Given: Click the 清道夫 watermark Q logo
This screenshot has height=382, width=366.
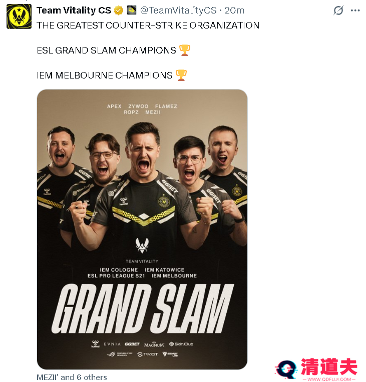Looking at the screenshot, I should pos(286,369).
